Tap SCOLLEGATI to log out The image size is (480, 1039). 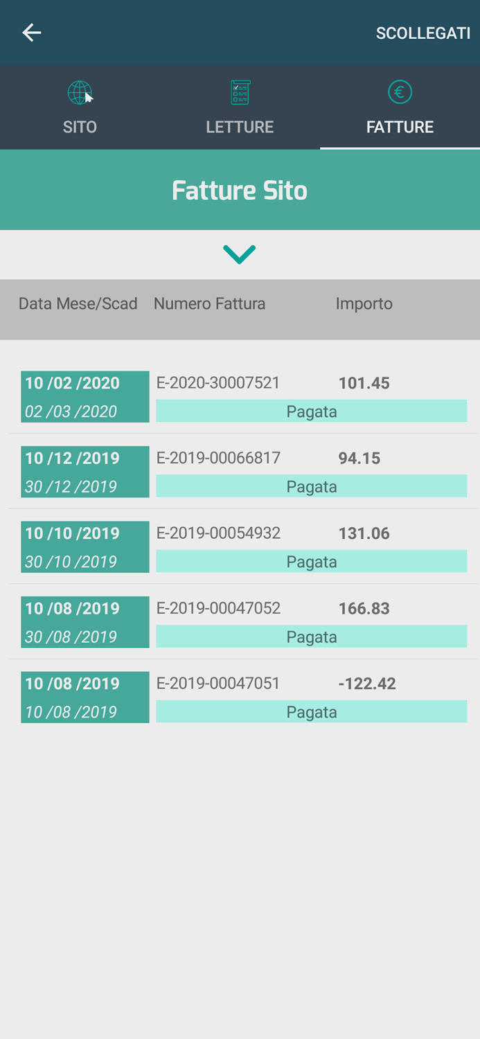(x=423, y=33)
